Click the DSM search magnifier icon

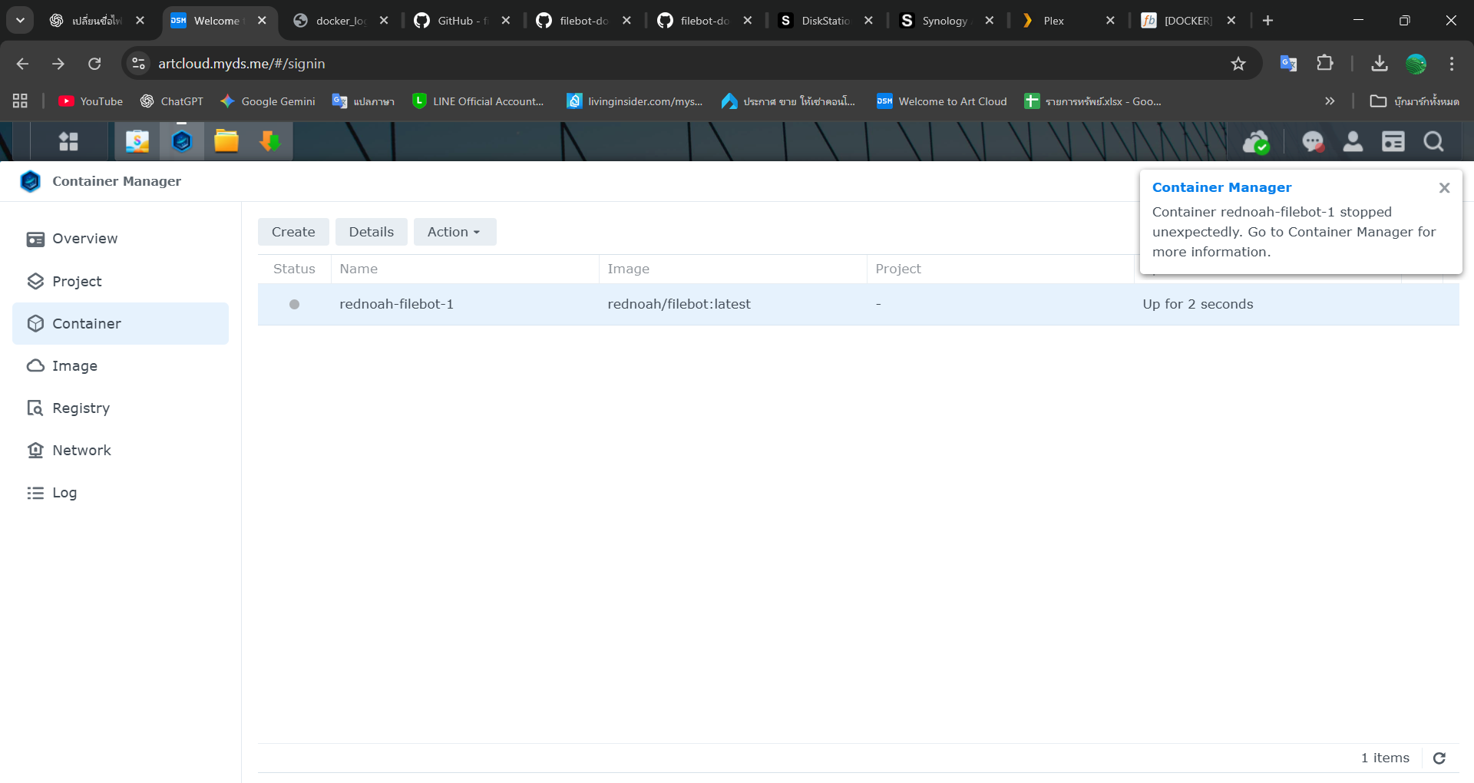click(1433, 142)
